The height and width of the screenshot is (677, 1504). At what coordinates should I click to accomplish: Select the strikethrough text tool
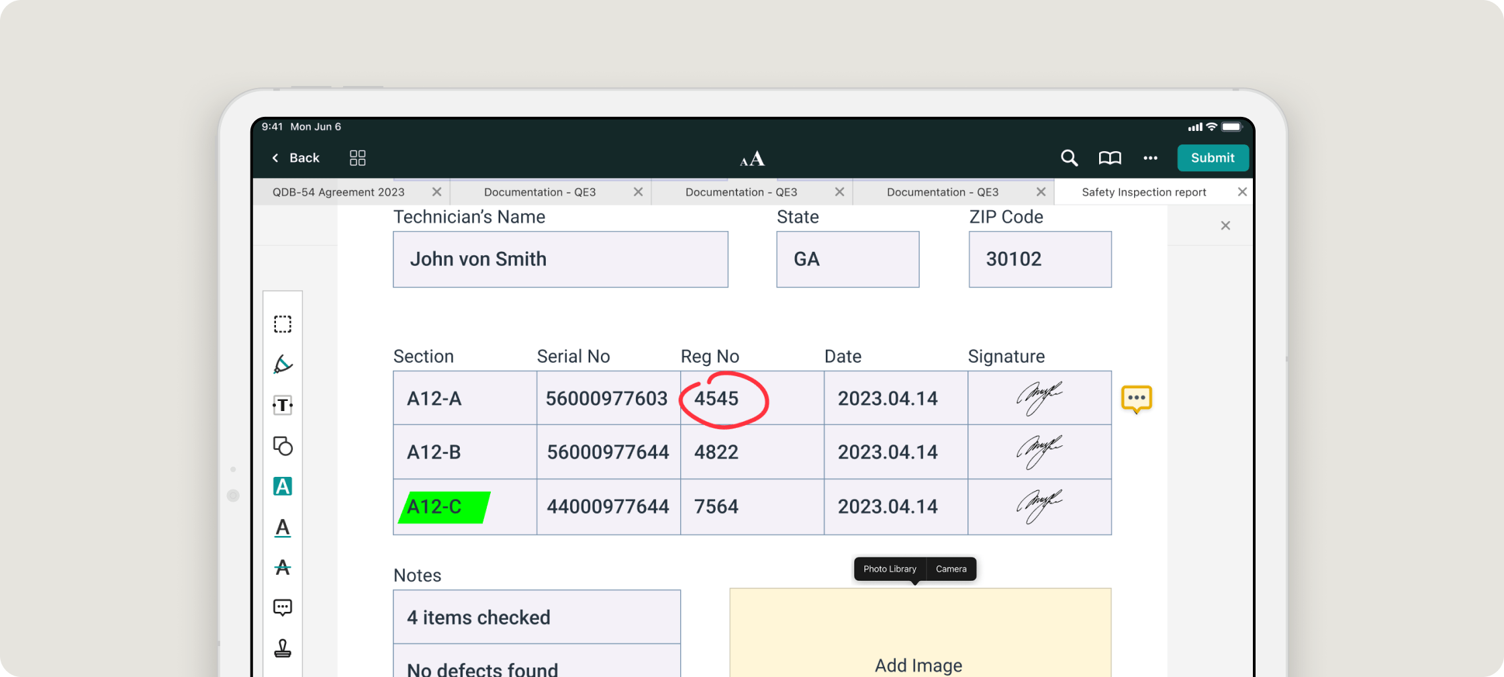coord(283,568)
